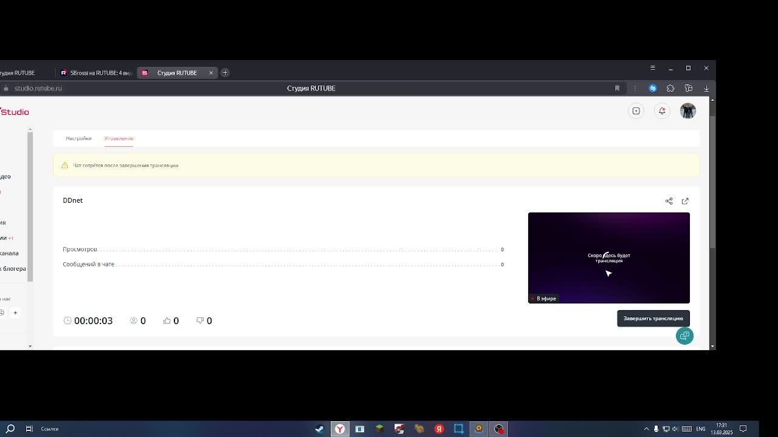Open notifications bell in Studio header
Image resolution: width=778 pixels, height=437 pixels.
pos(662,110)
